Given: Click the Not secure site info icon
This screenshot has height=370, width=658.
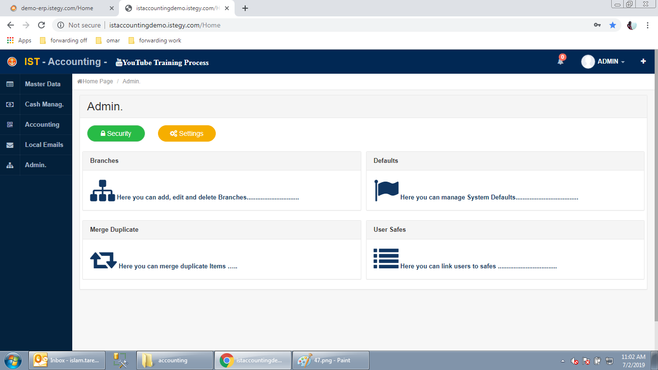Looking at the screenshot, I should point(61,25).
